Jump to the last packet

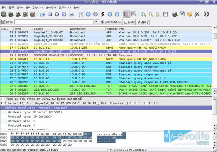117,14
